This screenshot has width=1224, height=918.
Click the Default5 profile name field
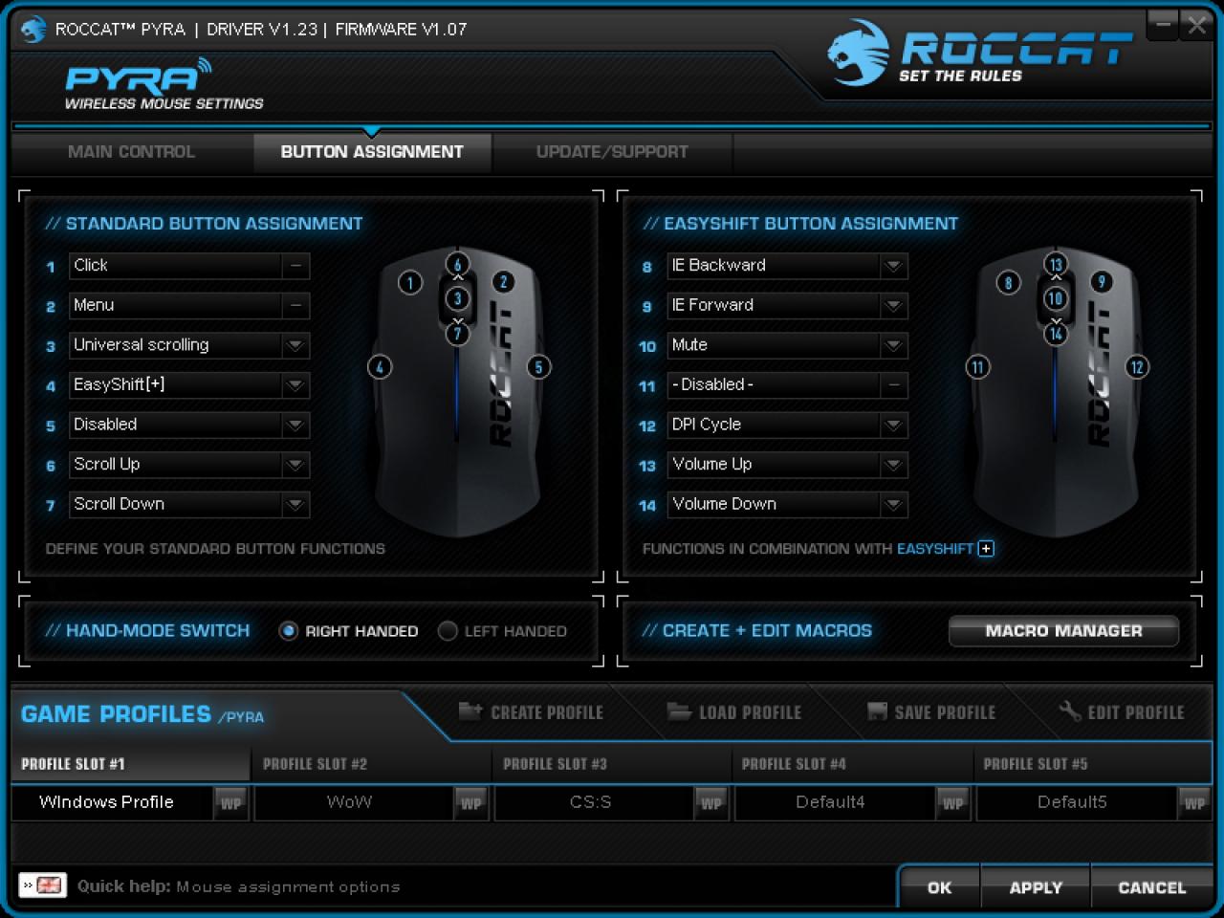[x=1076, y=803]
